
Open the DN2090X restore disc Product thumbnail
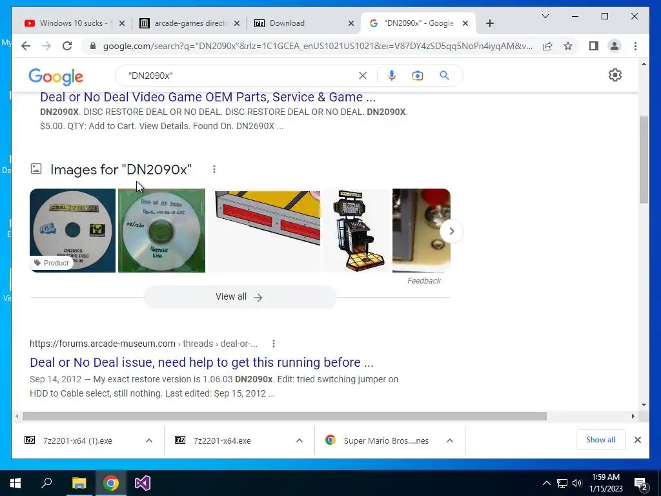(x=72, y=231)
